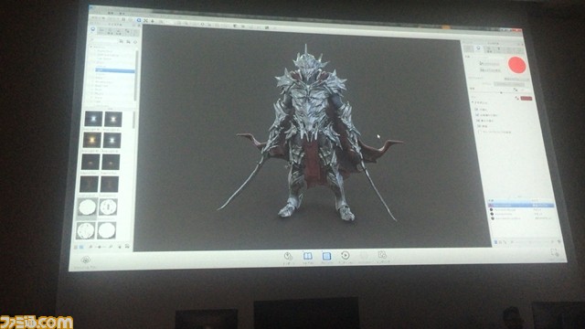Click the red color swatch in properties panel

pos(526,99)
